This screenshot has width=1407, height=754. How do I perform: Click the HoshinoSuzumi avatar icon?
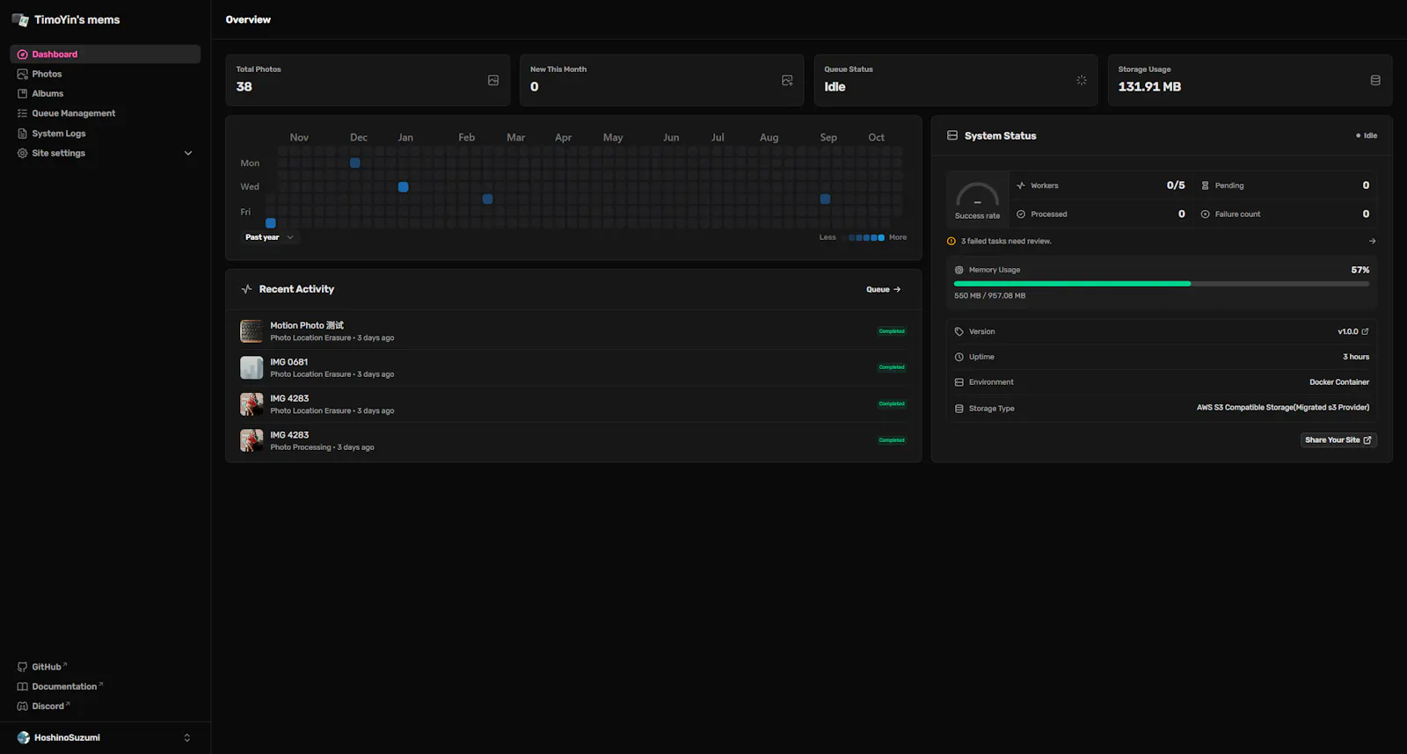tap(24, 737)
